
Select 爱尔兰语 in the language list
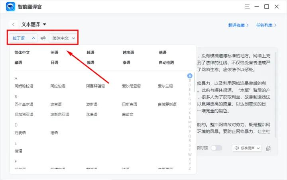point(165,86)
